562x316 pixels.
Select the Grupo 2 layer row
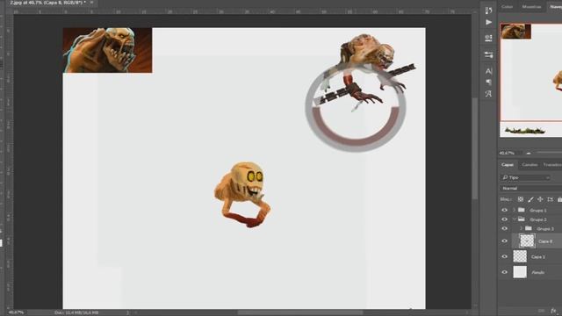[x=530, y=219]
